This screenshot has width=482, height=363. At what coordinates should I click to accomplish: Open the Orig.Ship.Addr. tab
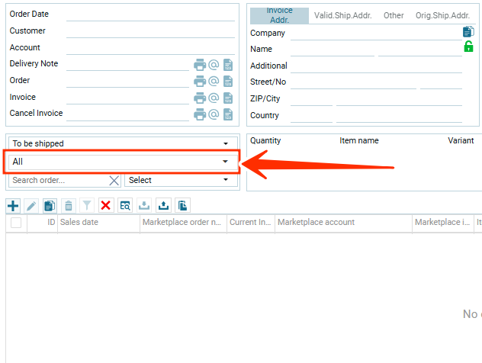tap(442, 15)
